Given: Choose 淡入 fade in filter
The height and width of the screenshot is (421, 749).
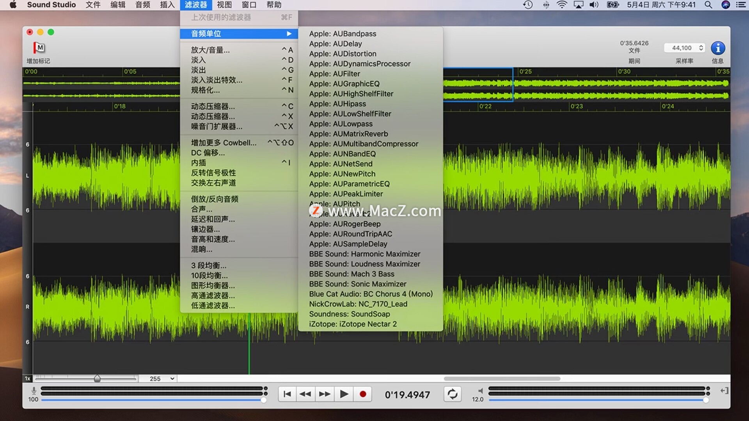Looking at the screenshot, I should pyautogui.click(x=239, y=60).
